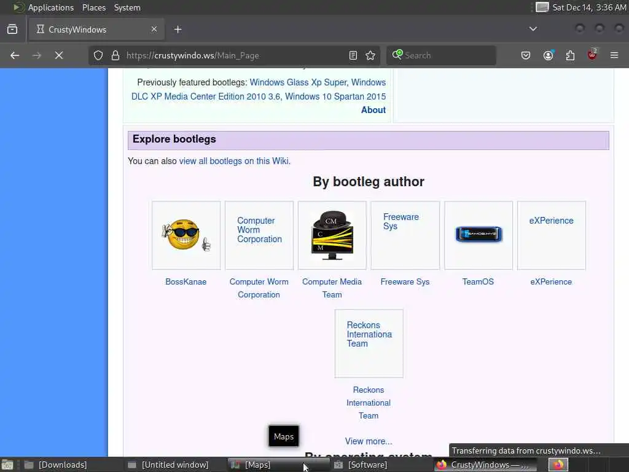Click the show desktop icon in taskbar

pyautogui.click(x=7, y=465)
